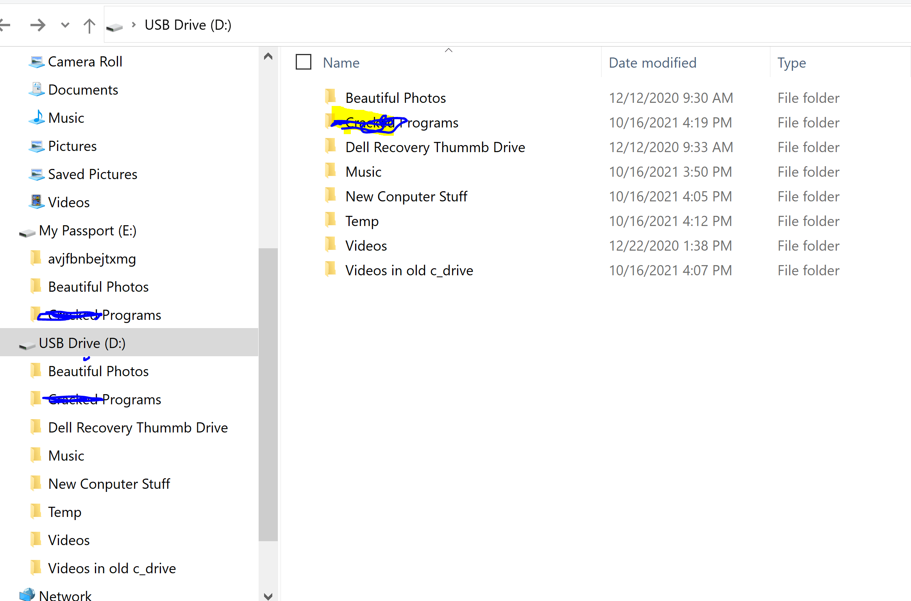Select the Camera Roll sidebar item
Image resolution: width=911 pixels, height=601 pixels.
click(x=85, y=61)
